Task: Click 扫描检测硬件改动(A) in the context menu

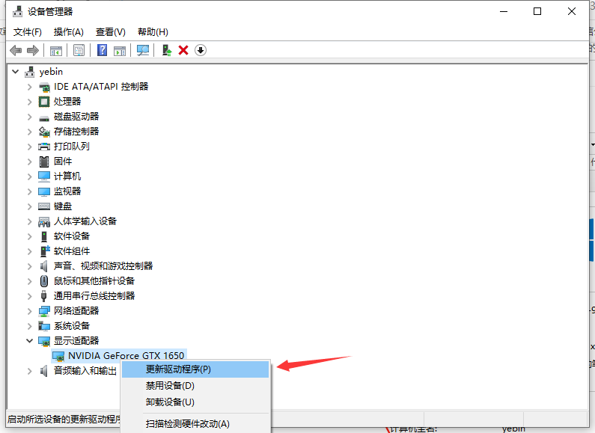Action: coord(187,424)
